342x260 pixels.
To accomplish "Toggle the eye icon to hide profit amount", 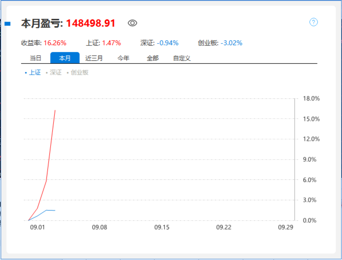I will 133,23.
